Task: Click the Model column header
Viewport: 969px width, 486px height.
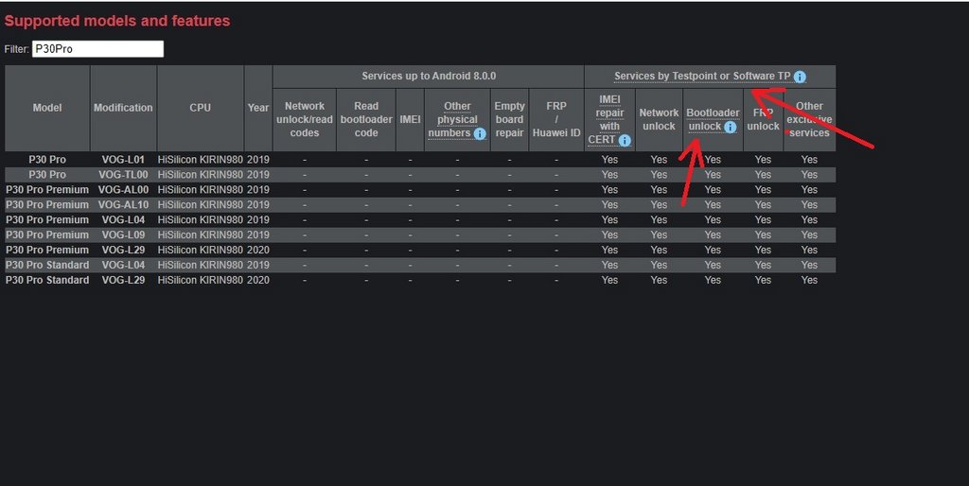Action: 47,108
